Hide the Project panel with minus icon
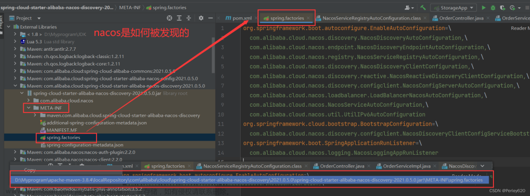The image size is (530, 196). pos(210,18)
